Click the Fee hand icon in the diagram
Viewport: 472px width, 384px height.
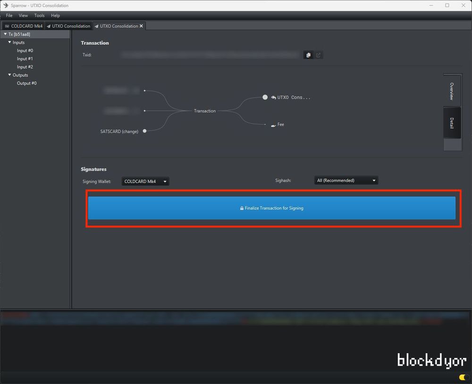273,125
